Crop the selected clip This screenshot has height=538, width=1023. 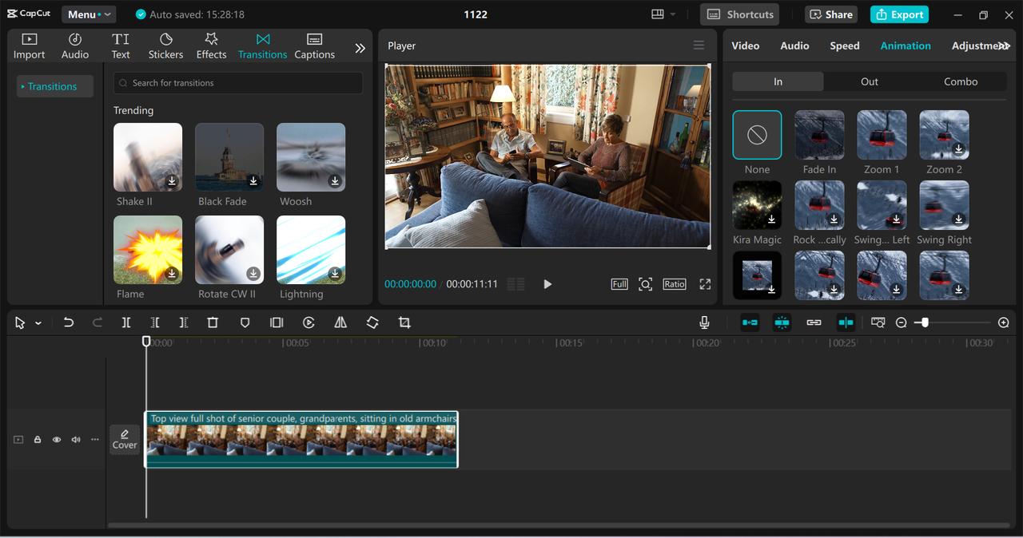point(404,322)
